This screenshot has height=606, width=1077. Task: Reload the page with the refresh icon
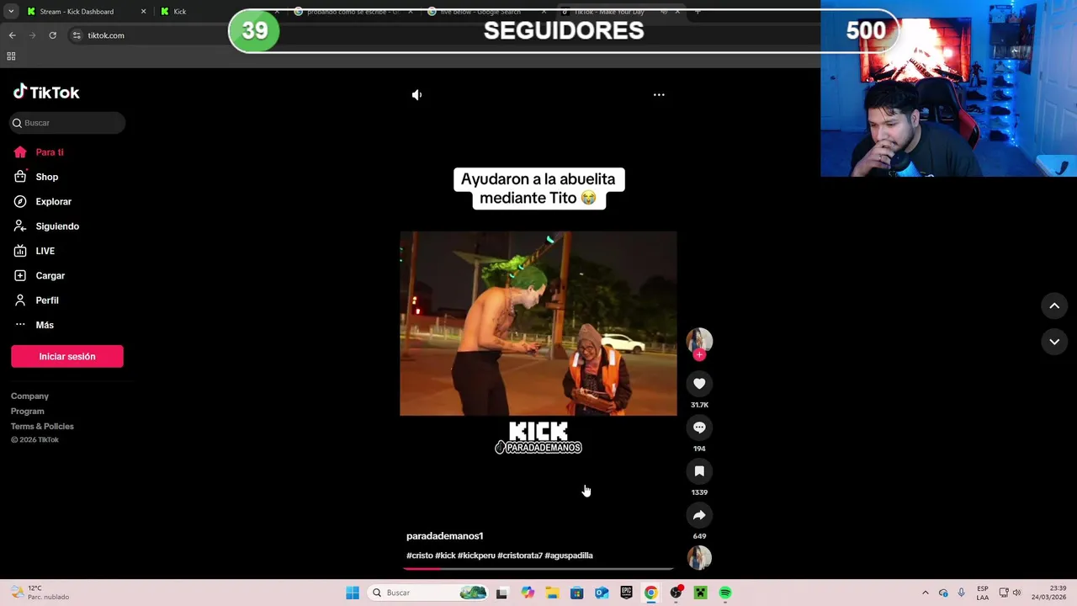(x=52, y=35)
